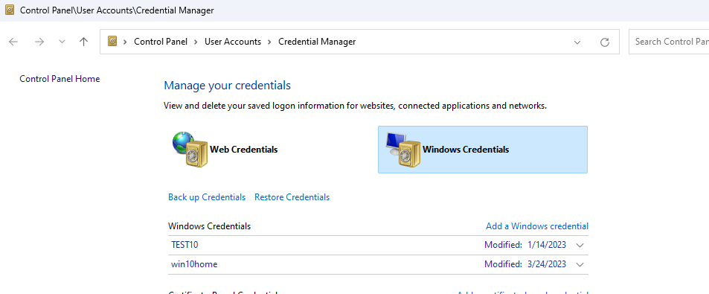Open the recent locations dropdown arrow
The width and height of the screenshot is (709, 294).
pyautogui.click(x=62, y=42)
